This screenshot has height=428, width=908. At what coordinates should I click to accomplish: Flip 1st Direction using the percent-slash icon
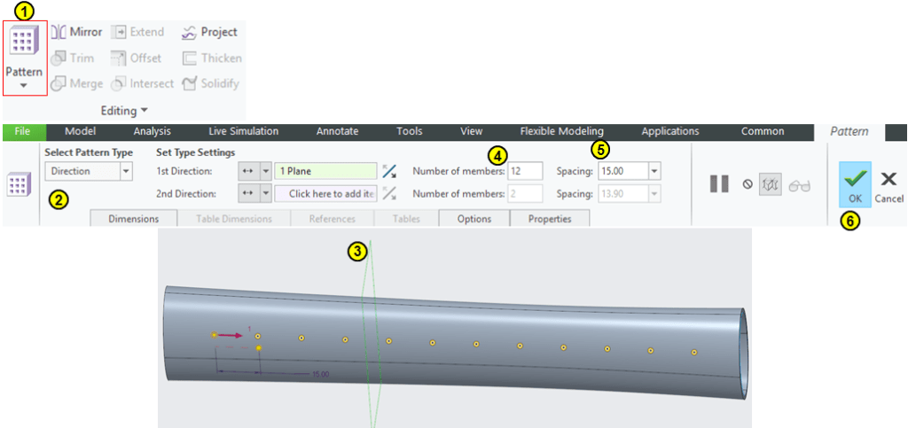coord(389,171)
